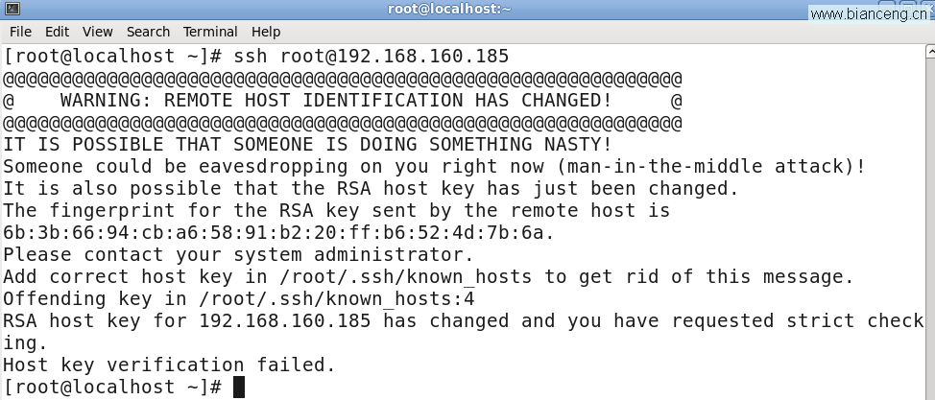The height and width of the screenshot is (400, 935).
Task: Click the Host key verification failed line
Action: [x=169, y=365]
